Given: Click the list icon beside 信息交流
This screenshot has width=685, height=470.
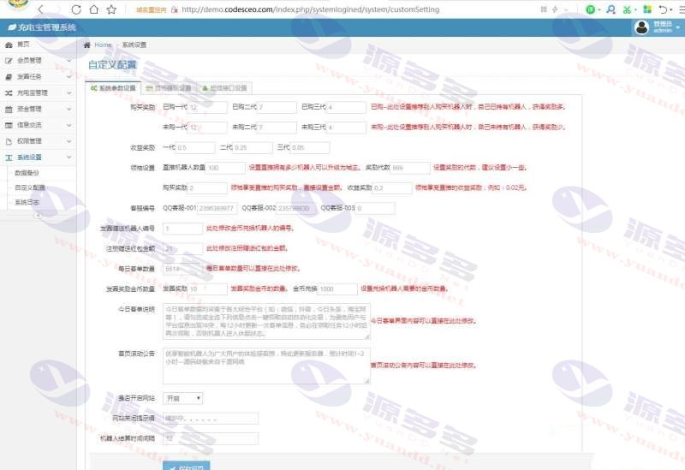Looking at the screenshot, I should [9, 125].
